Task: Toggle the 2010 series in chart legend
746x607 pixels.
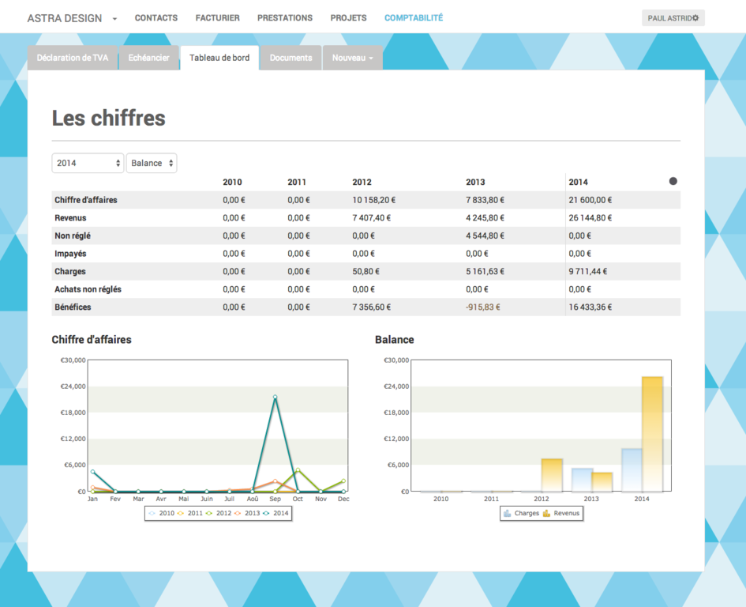Action: [x=162, y=513]
